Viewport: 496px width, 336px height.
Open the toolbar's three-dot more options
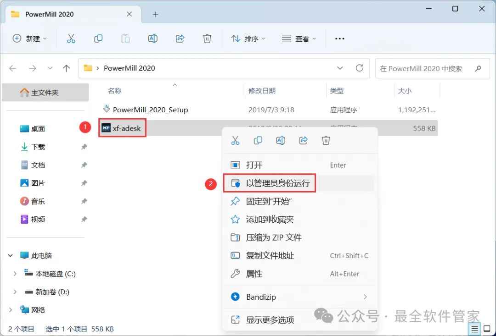340,39
